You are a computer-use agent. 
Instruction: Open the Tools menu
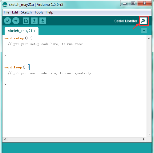pos(38,12)
